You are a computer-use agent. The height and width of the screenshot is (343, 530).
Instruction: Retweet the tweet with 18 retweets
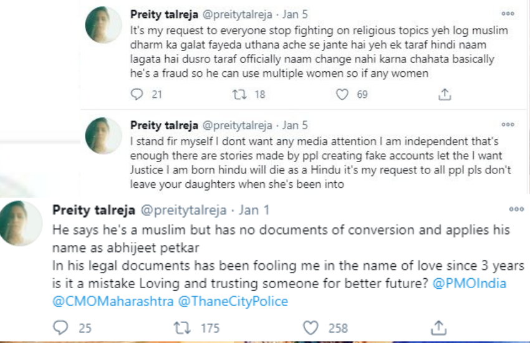[239, 95]
